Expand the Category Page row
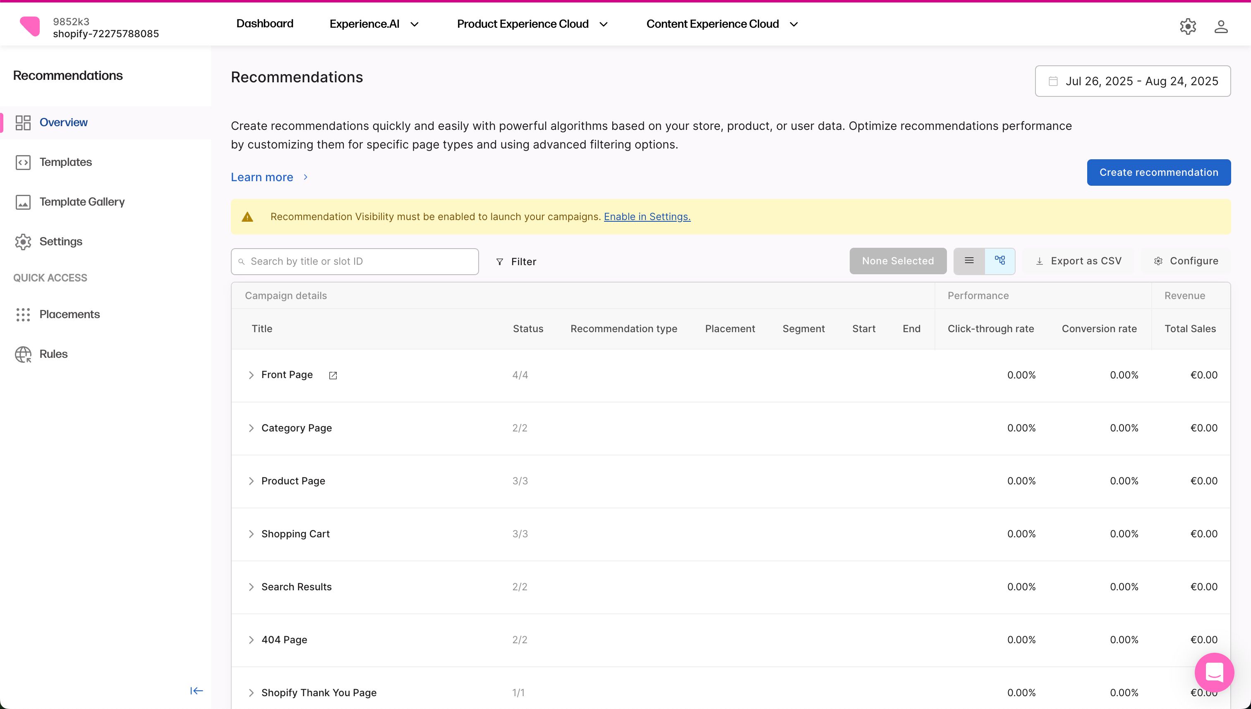 tap(251, 428)
